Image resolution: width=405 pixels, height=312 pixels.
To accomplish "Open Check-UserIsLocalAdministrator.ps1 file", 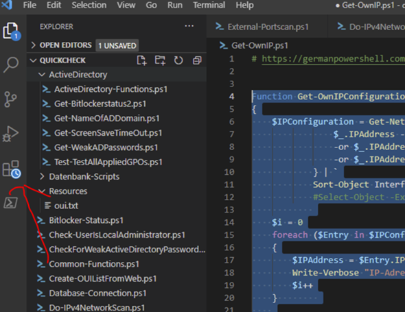I will tap(117, 235).
